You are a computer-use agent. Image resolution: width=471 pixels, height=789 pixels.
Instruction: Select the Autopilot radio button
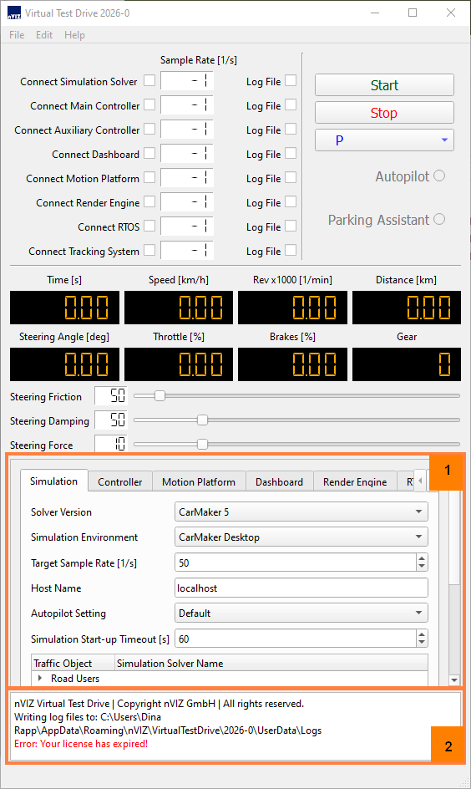tap(439, 176)
